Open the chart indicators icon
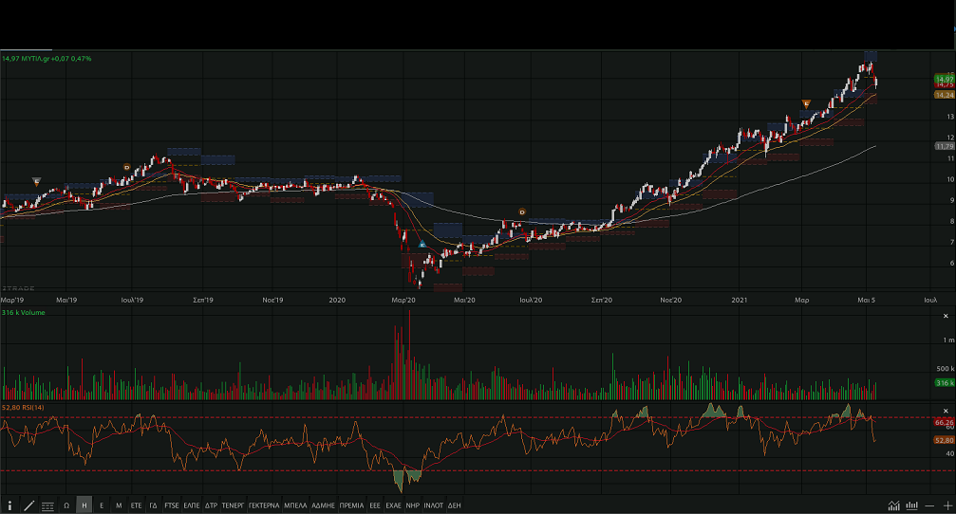Screen dimensions: 956x514 (x=894, y=505)
